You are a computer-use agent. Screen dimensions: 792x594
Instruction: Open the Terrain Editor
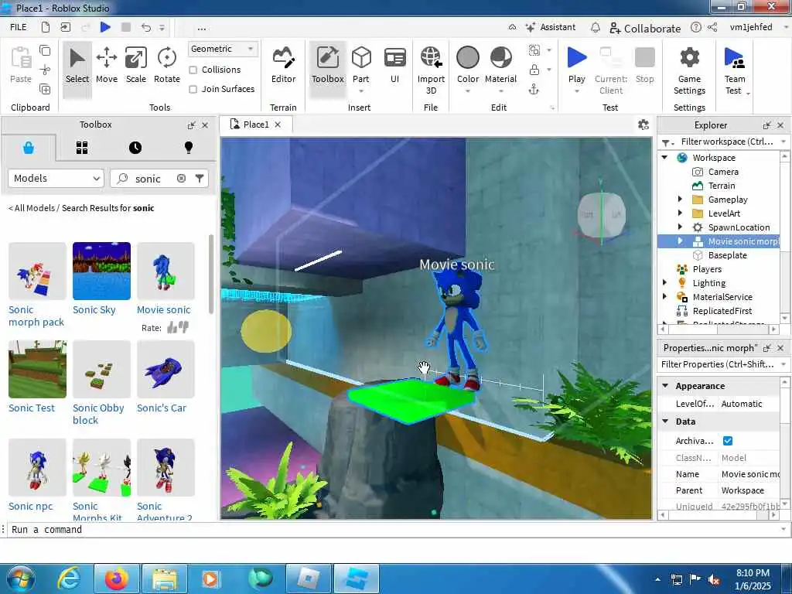[x=283, y=65]
